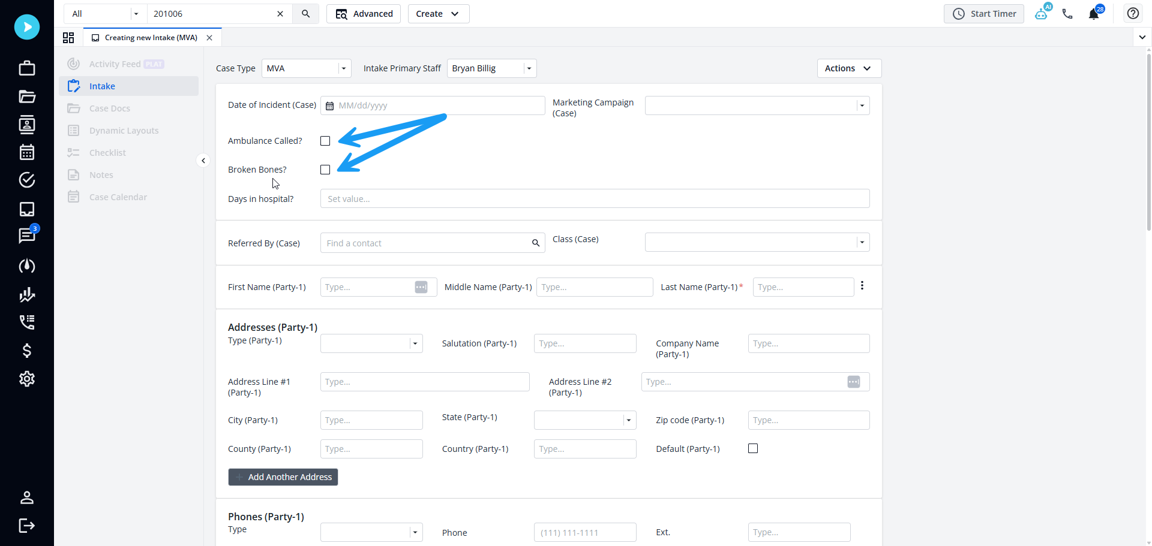Open the Create dropdown menu

coord(439,14)
